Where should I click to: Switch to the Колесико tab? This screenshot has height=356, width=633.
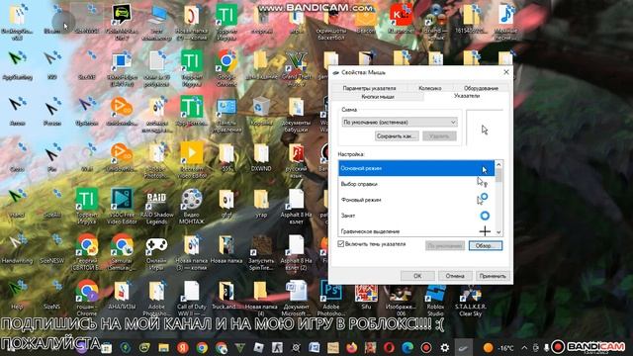[x=430, y=88]
